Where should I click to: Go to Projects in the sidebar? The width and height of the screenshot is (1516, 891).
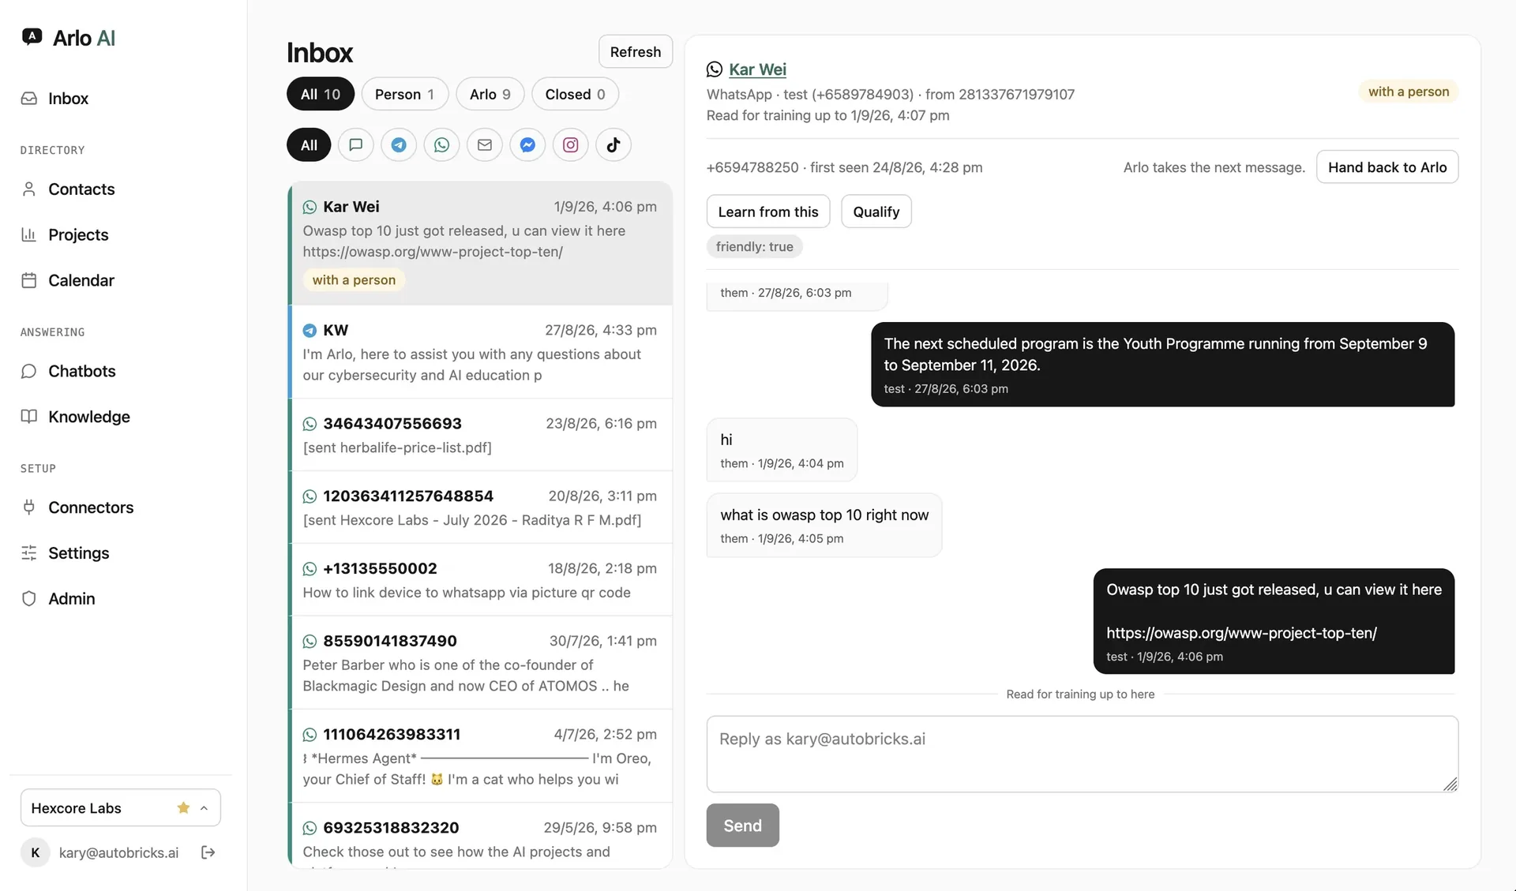pos(78,235)
